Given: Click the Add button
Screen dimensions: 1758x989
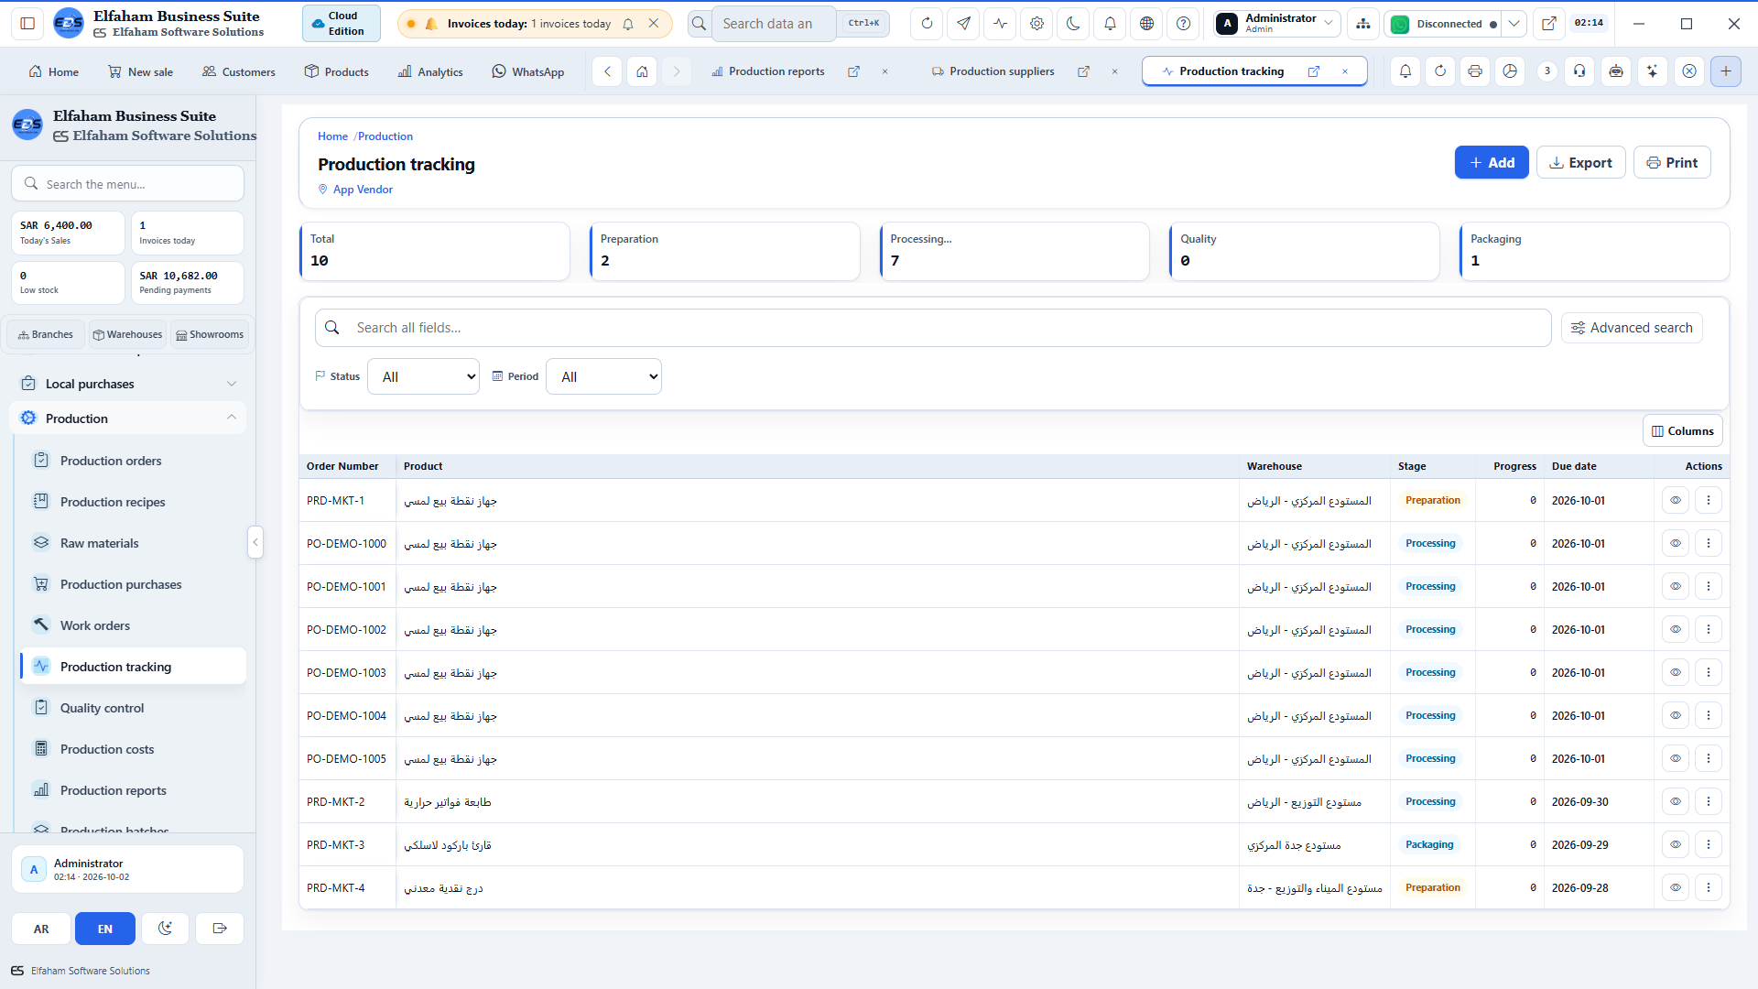Looking at the screenshot, I should 1491,163.
